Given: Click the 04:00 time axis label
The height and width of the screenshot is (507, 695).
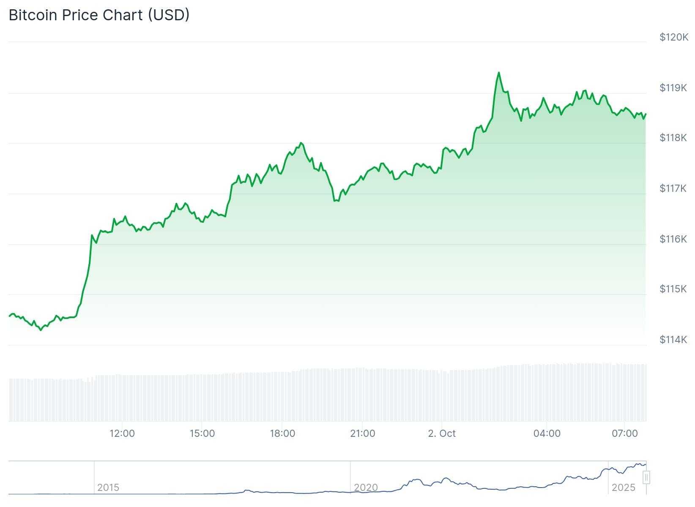Looking at the screenshot, I should [547, 433].
